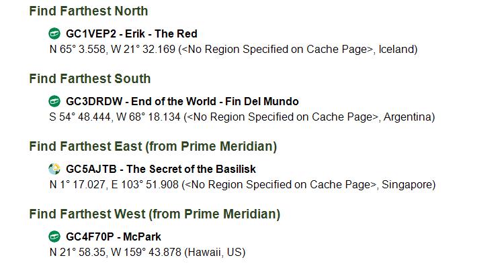Open GC3DRDW - End of the World cache
The image size is (504, 270).
[182, 102]
